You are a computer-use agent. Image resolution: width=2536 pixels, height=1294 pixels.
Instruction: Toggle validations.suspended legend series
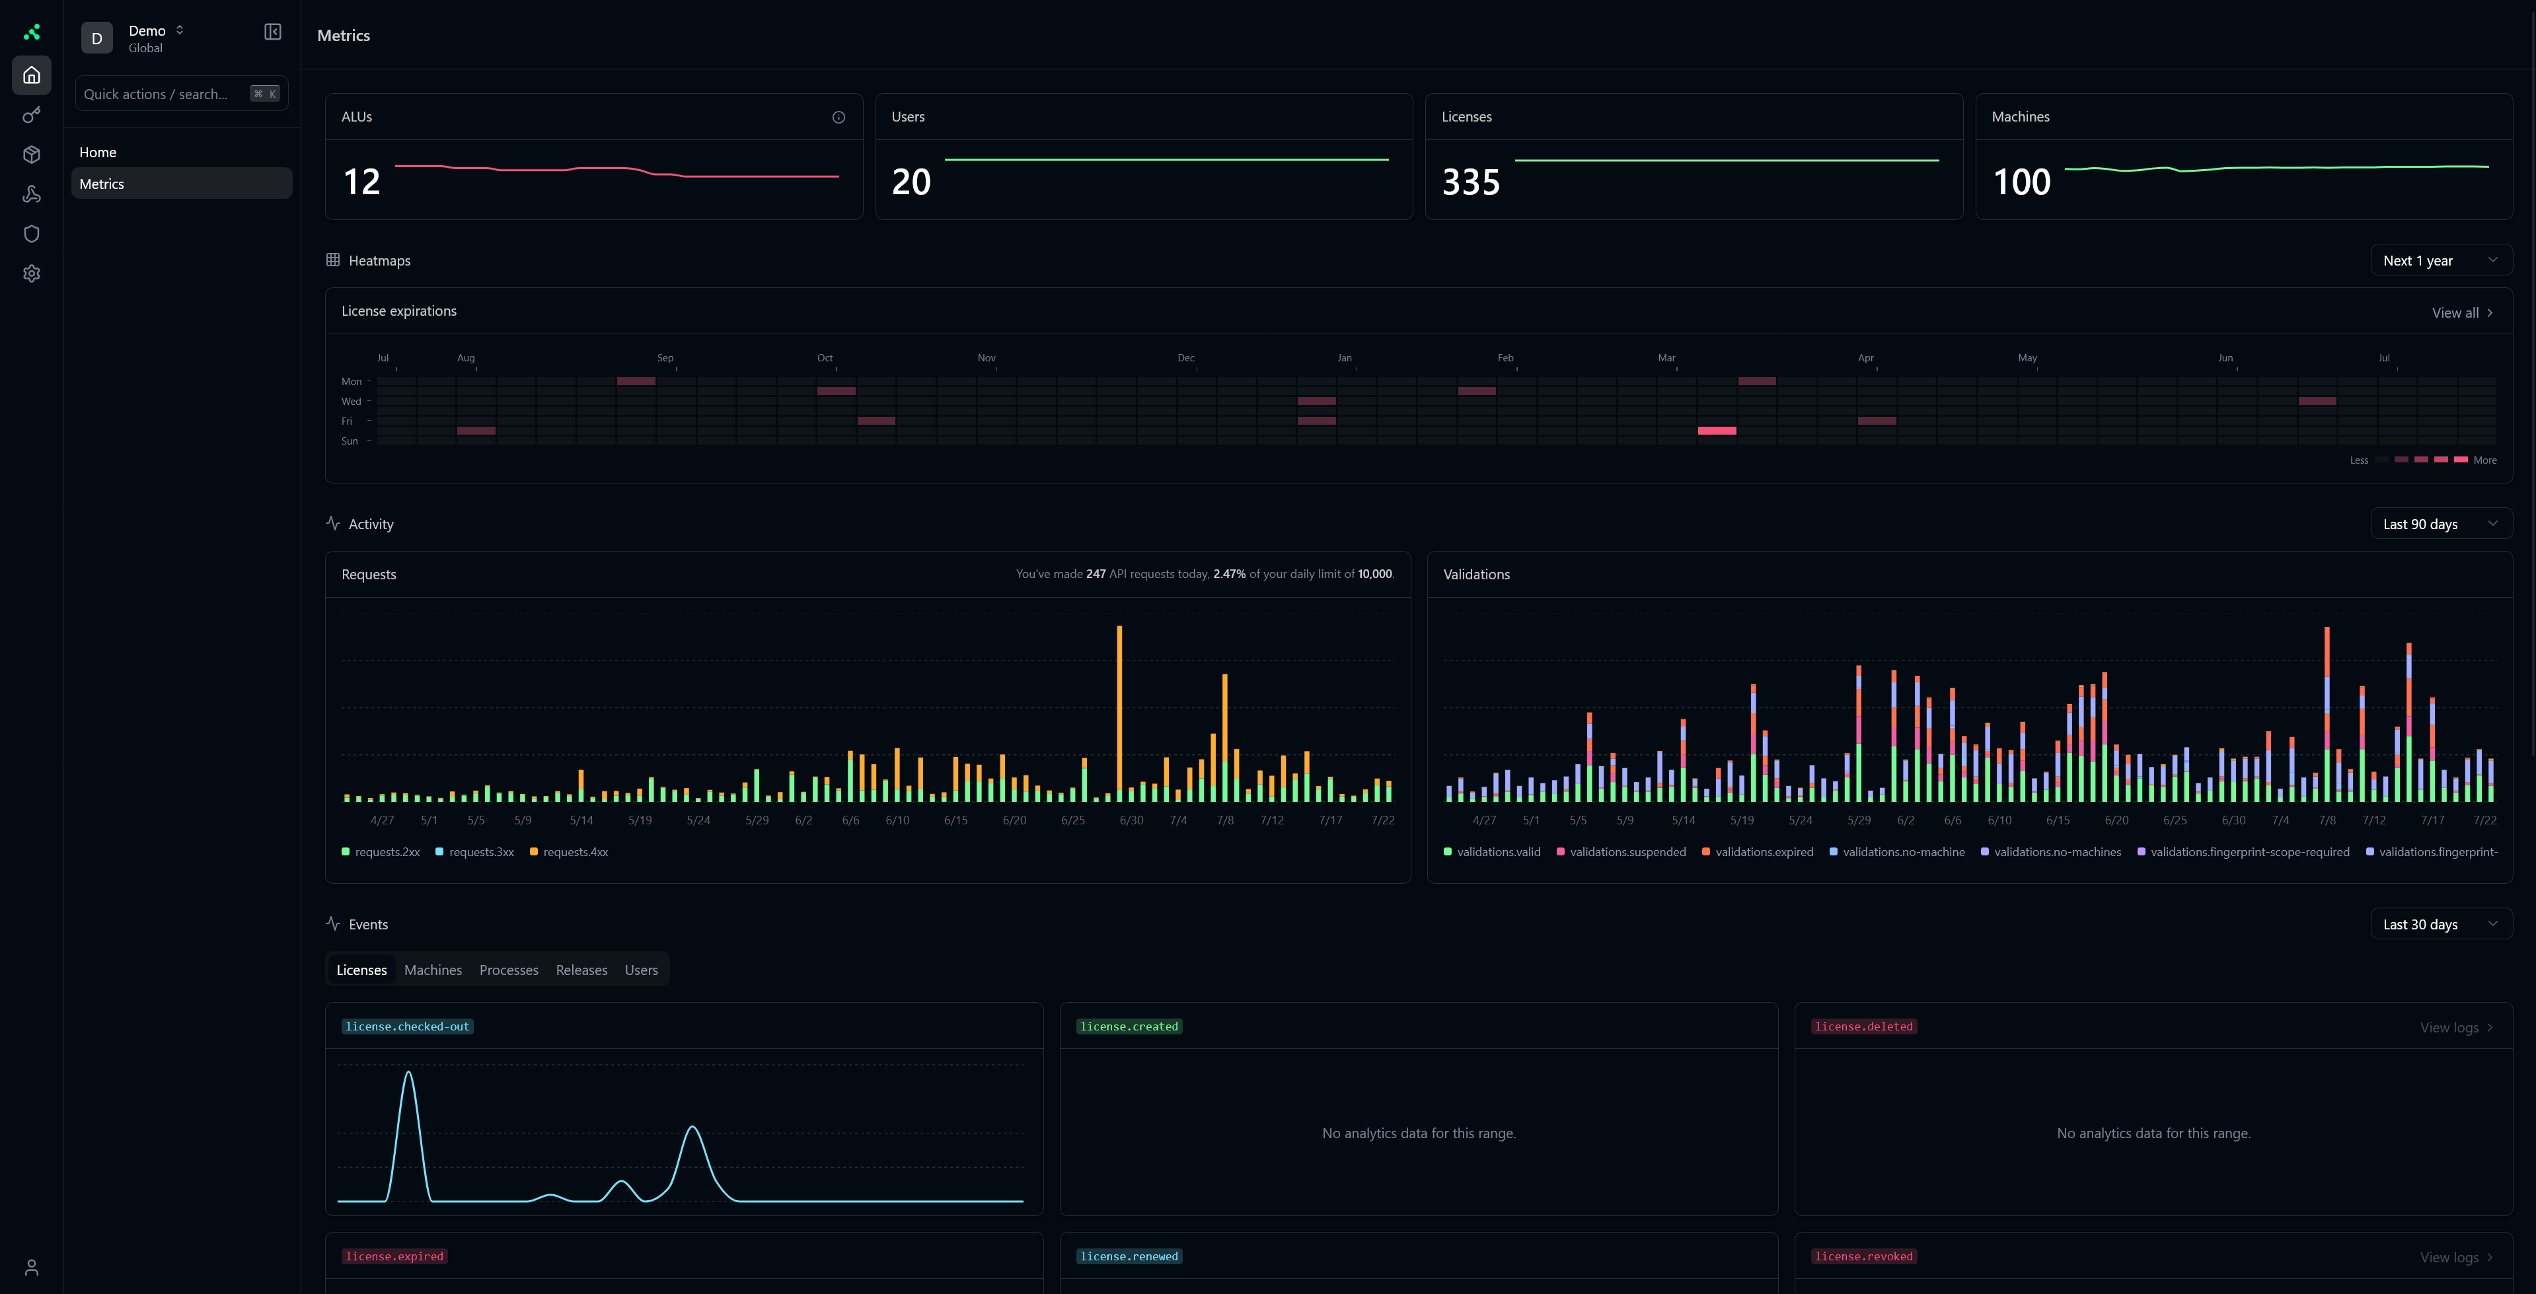tap(1622, 852)
